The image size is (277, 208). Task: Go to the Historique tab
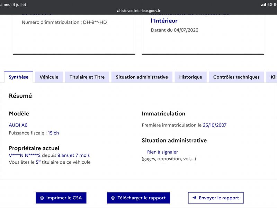(191, 77)
